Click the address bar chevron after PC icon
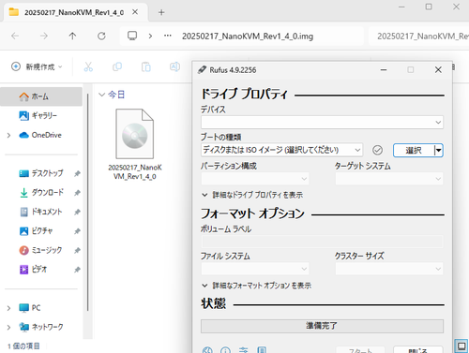Viewport: 469px width, 353px height. click(150, 37)
